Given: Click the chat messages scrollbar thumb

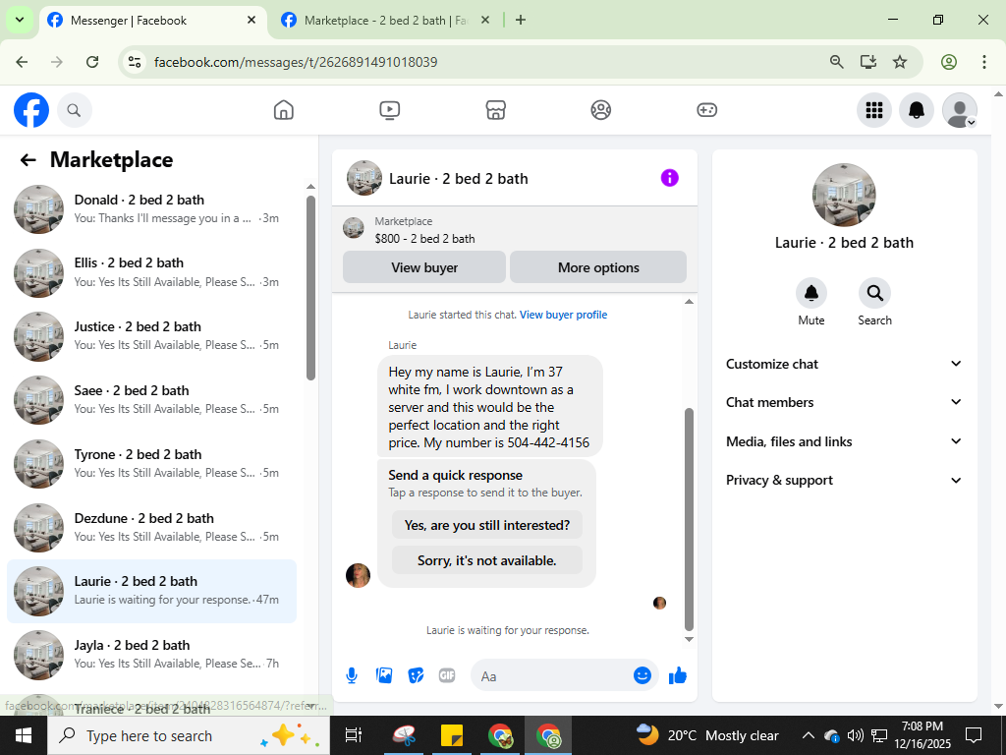Looking at the screenshot, I should tap(689, 519).
